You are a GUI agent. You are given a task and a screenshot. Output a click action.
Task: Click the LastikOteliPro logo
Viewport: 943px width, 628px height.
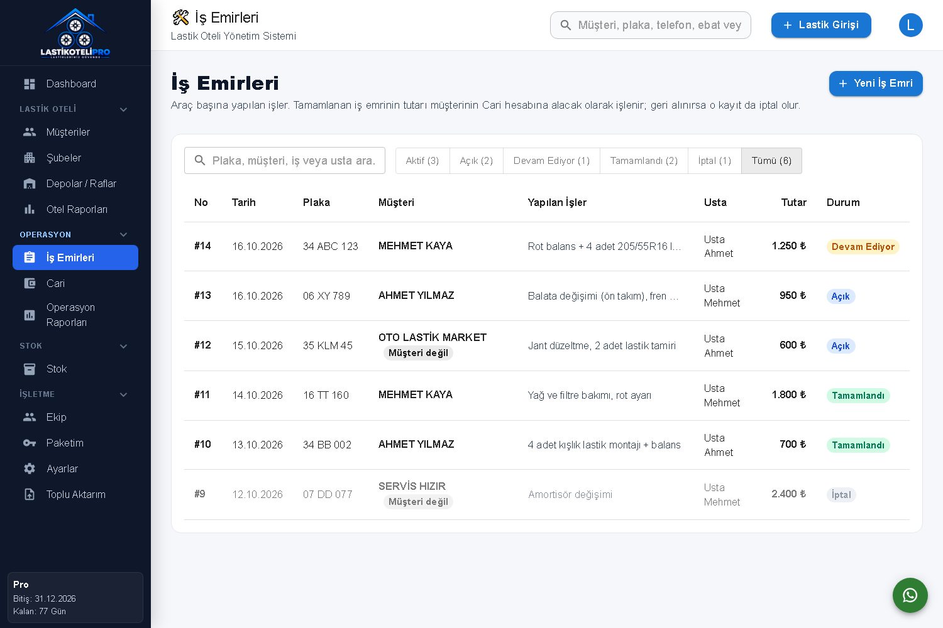(75, 33)
